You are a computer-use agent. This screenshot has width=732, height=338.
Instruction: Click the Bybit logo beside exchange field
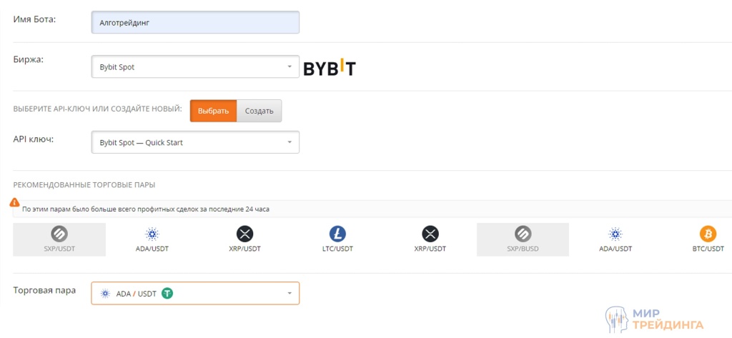(329, 68)
